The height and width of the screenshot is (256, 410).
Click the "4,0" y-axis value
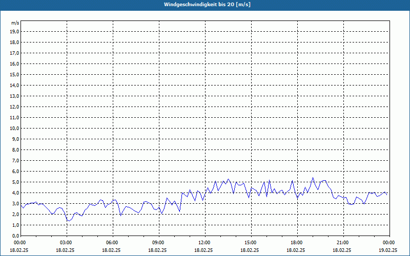[x=16, y=193]
